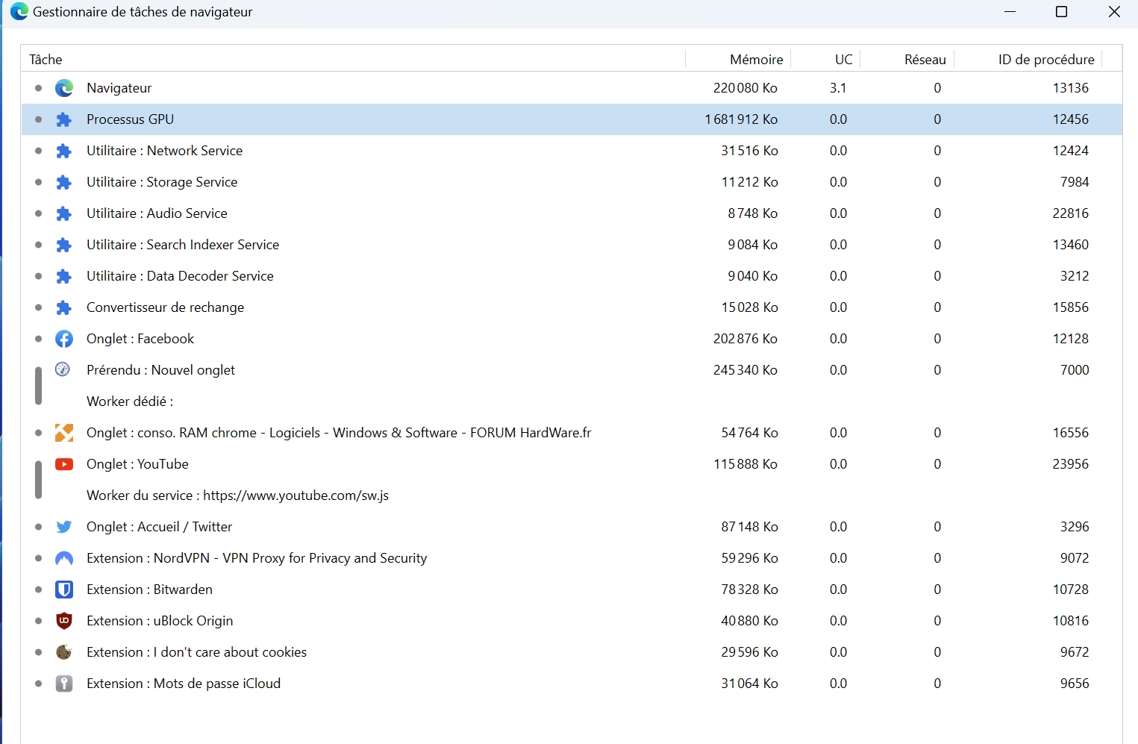Click the NordVPN extension icon
Image resolution: width=1138 pixels, height=744 pixels.
(64, 558)
